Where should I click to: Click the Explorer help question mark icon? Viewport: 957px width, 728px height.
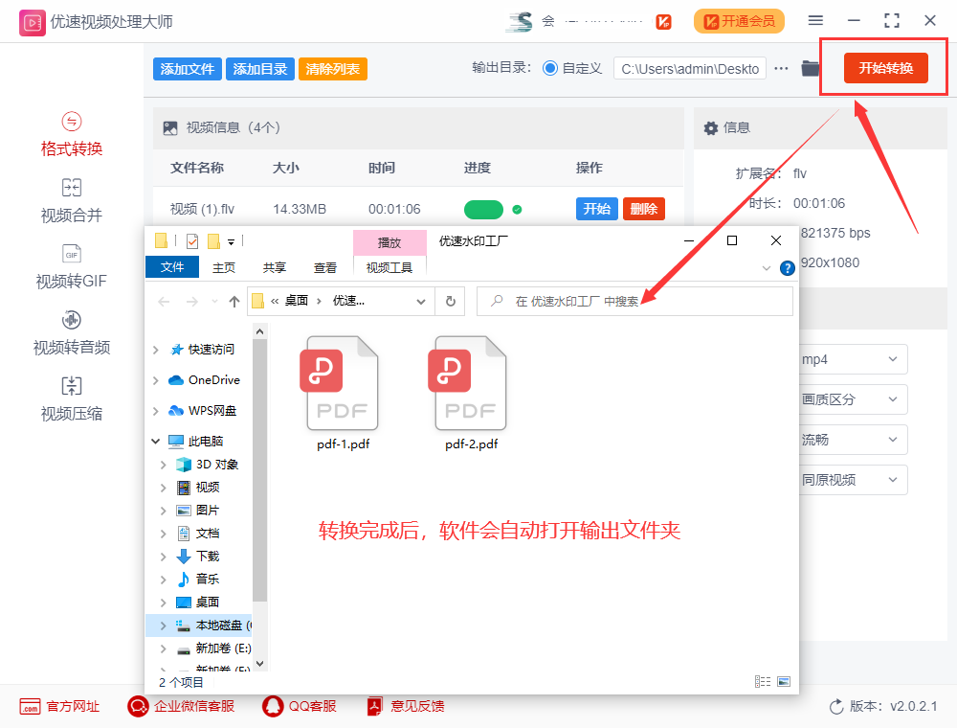click(788, 268)
